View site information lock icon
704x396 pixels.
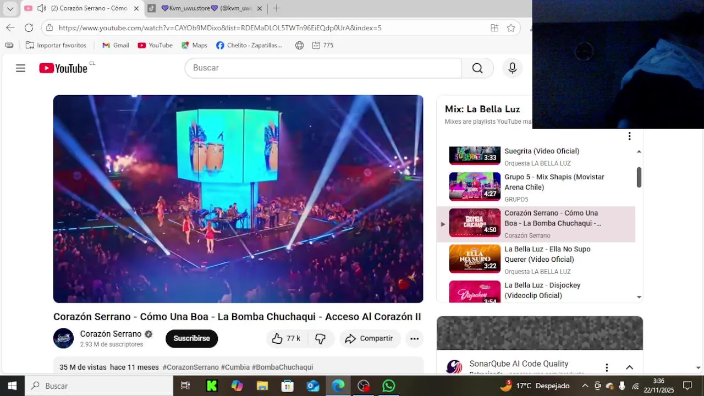click(50, 28)
